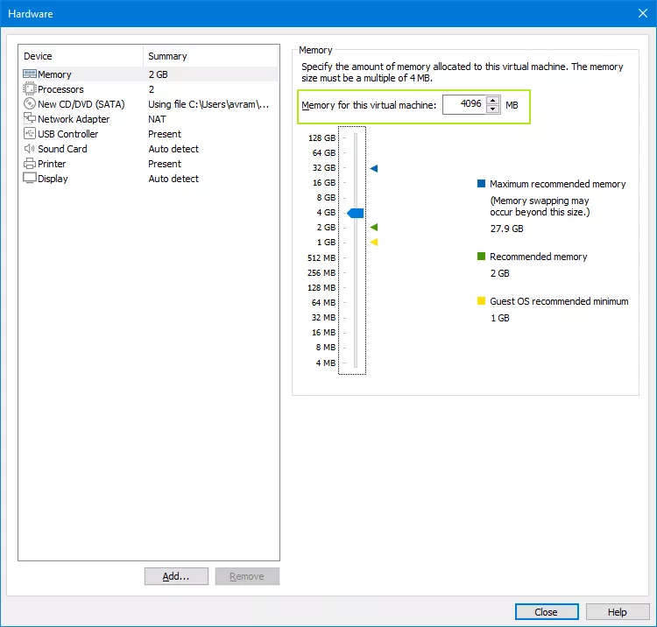Click the blue legend square for maximum memory
The width and height of the screenshot is (657, 627).
(481, 183)
